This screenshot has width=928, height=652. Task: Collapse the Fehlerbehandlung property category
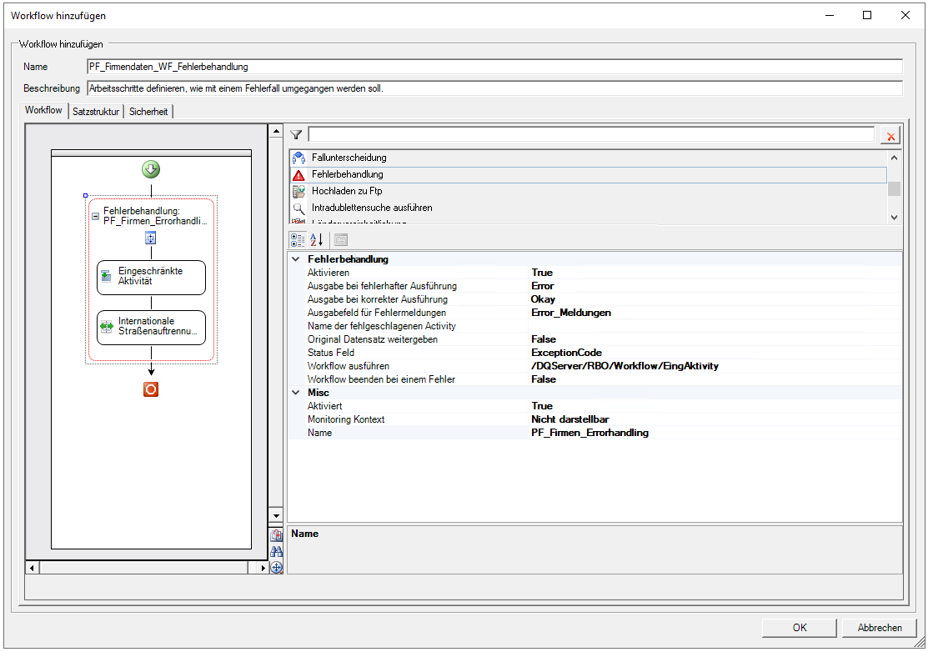coord(296,259)
